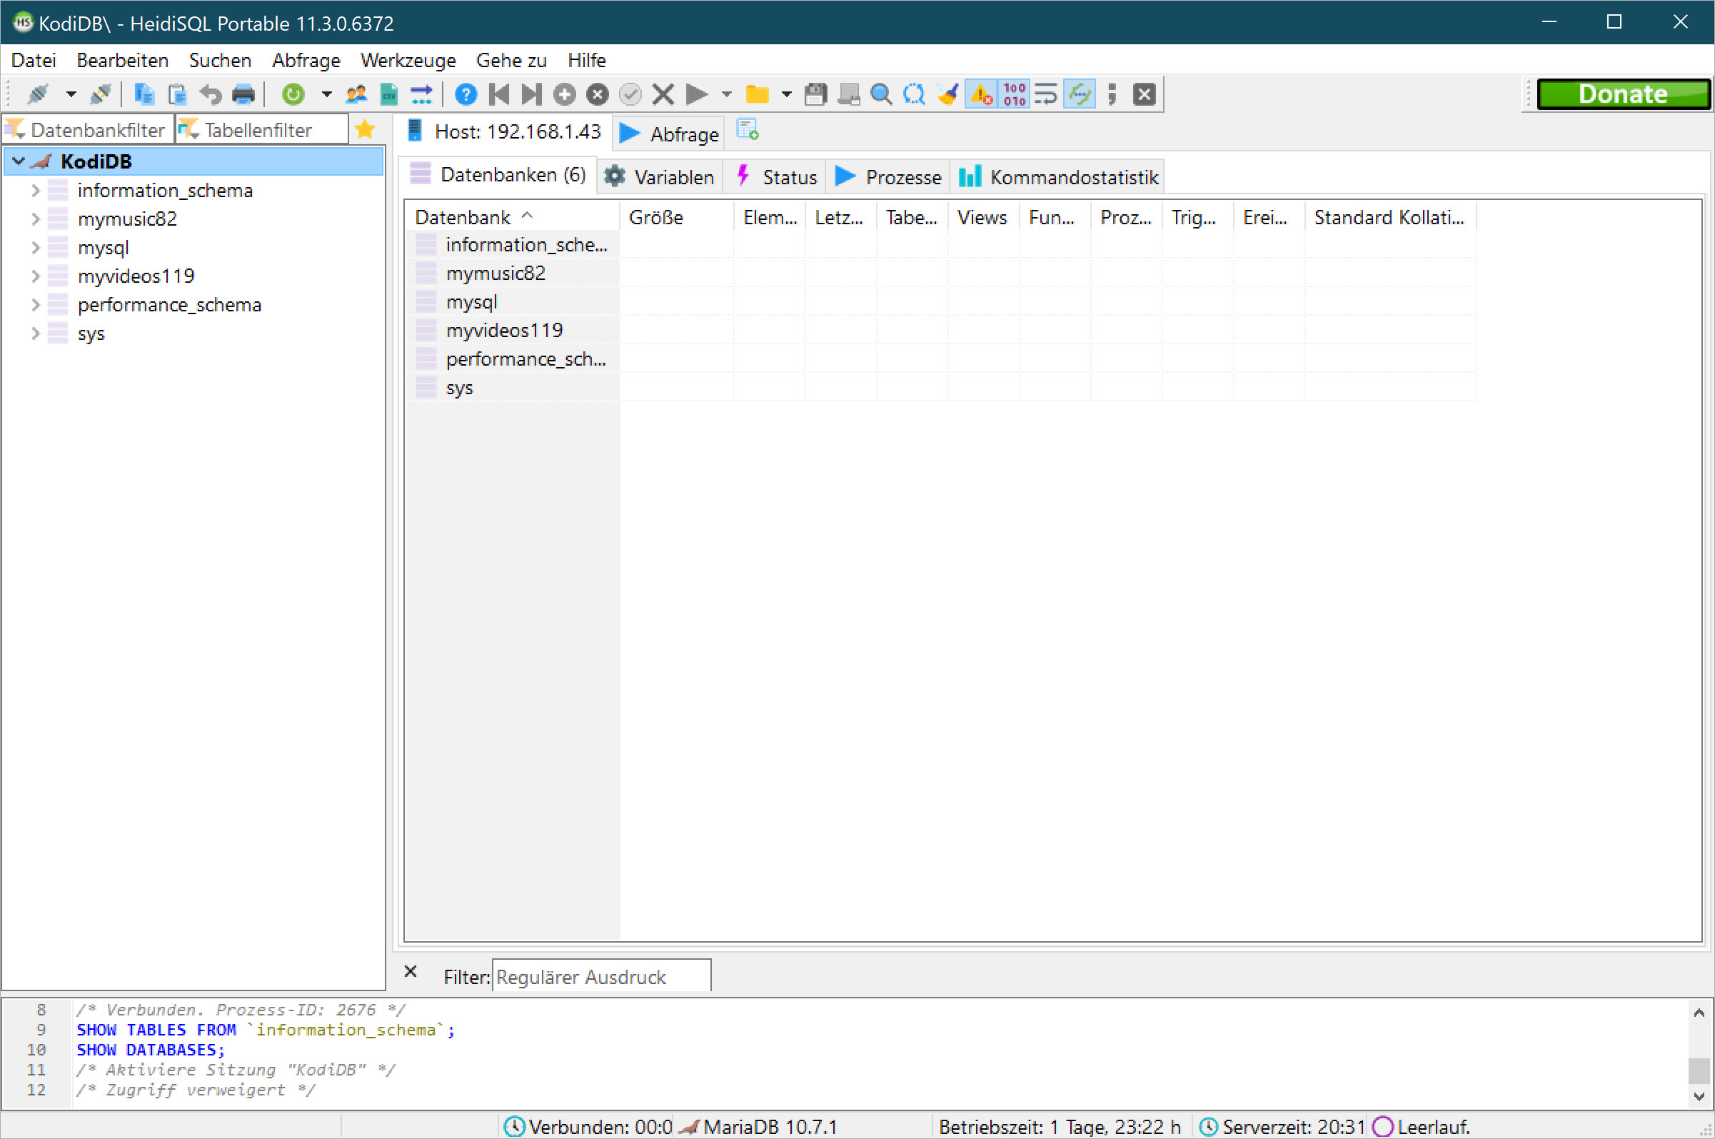Screen dimensions: 1715x1139
Task: Expand the sys tree node
Action: point(35,333)
